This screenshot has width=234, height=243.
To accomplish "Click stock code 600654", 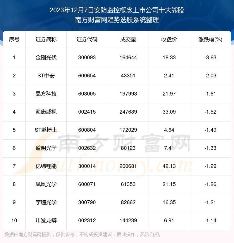I will (87, 76).
